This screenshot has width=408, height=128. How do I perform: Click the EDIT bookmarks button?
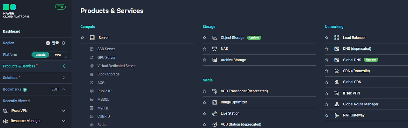[x=55, y=89]
